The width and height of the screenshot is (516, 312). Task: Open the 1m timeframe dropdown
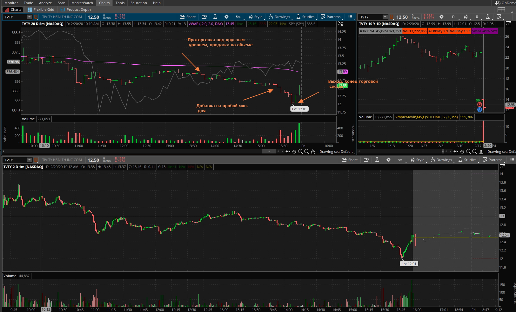click(x=400, y=160)
